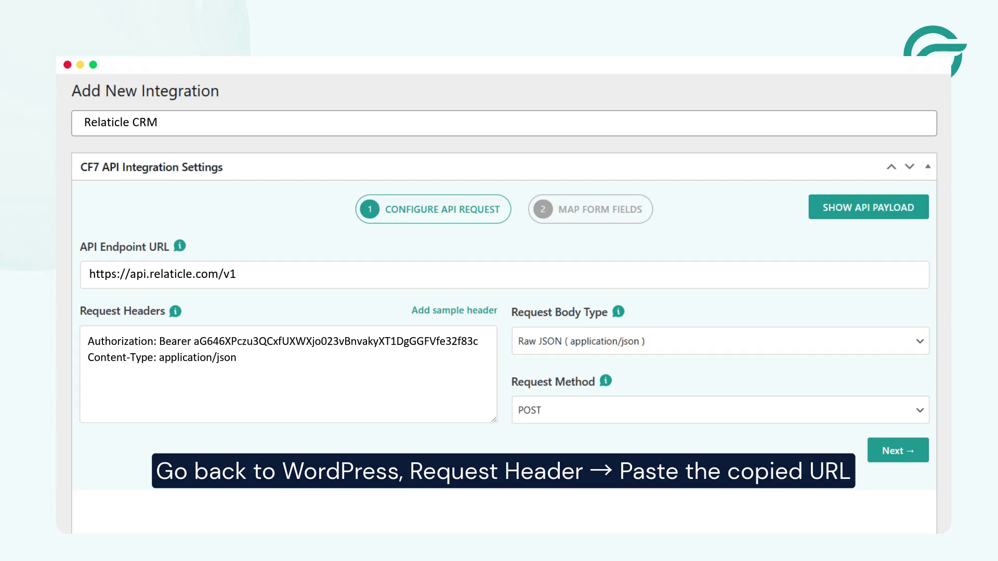Click the Request Headers info icon
The image size is (998, 561).
[176, 311]
